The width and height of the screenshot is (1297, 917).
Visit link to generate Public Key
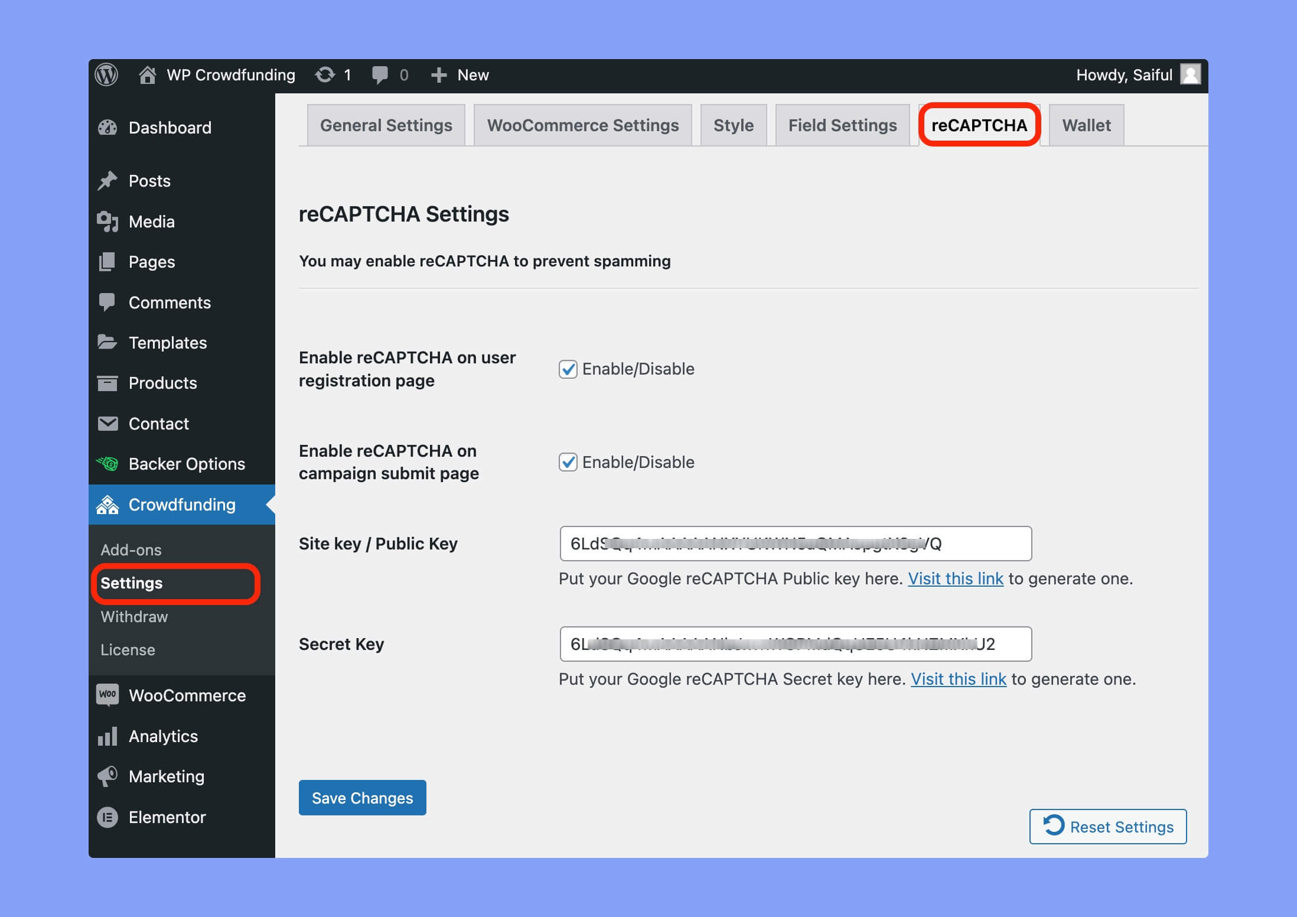click(955, 578)
